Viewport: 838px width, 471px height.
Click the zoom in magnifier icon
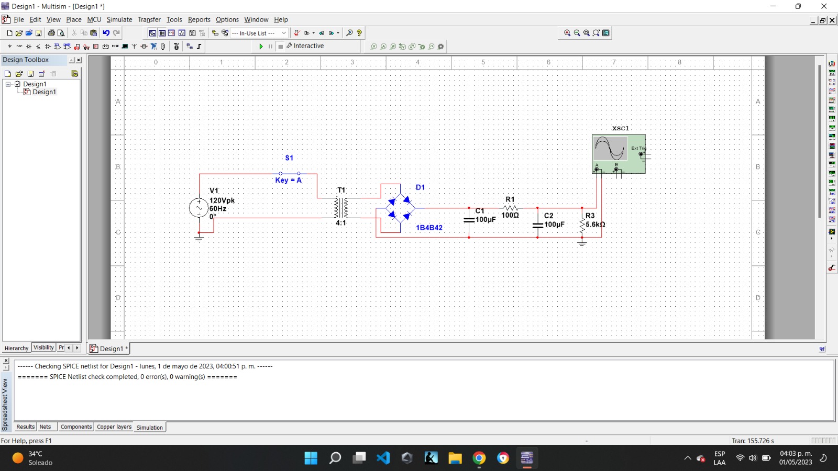click(567, 33)
